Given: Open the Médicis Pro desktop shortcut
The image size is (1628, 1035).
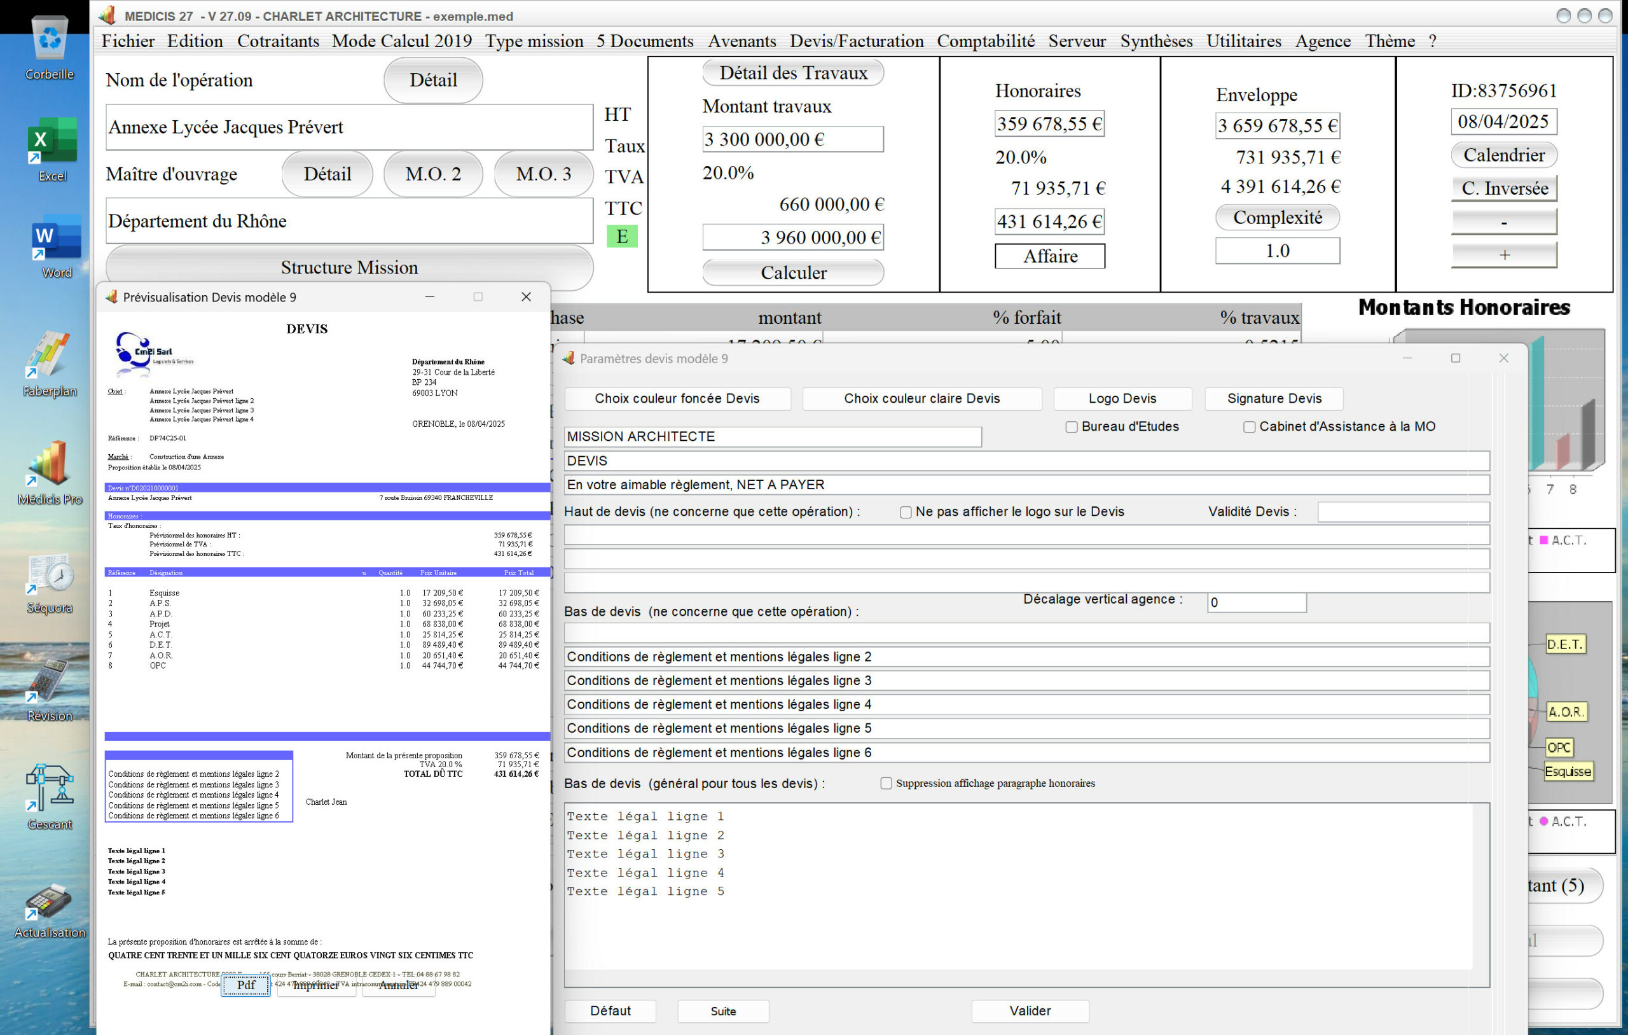Looking at the screenshot, I should click(50, 471).
